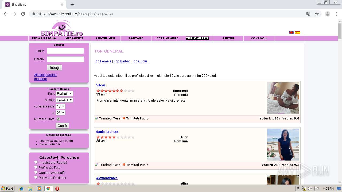The height and width of the screenshot is (192, 342).
Task: Open Alexamdraale profile link
Action: pyautogui.click(x=107, y=178)
